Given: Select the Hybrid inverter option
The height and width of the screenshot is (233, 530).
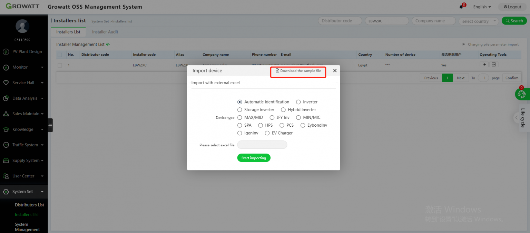Looking at the screenshot, I should [x=283, y=109].
